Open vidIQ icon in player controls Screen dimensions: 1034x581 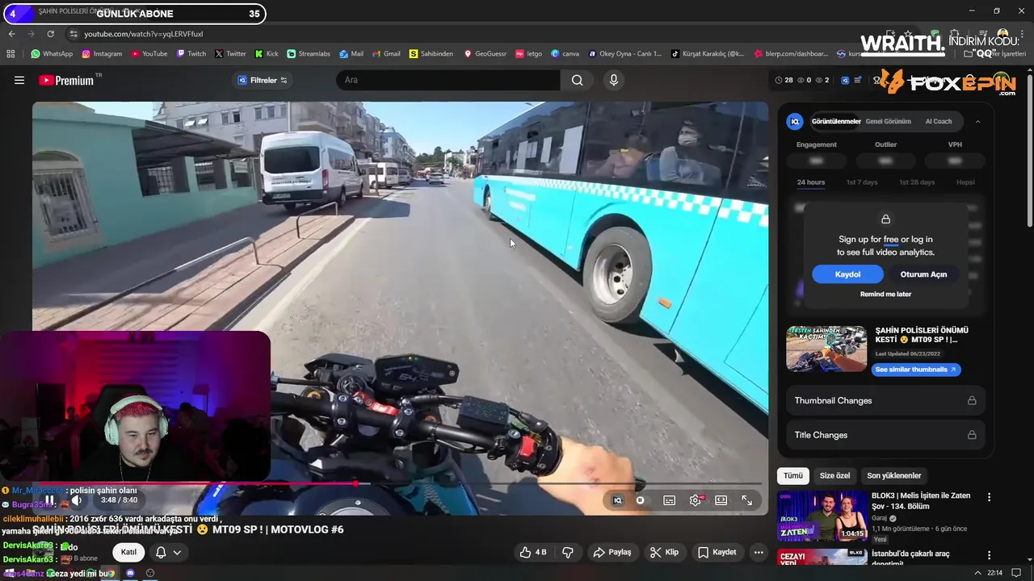(617, 500)
